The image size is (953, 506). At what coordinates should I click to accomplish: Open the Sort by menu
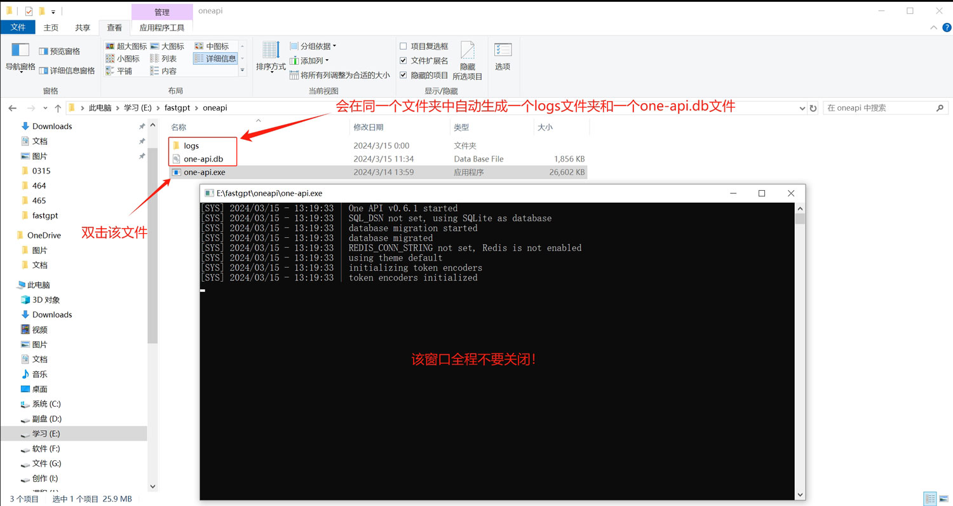click(x=271, y=57)
